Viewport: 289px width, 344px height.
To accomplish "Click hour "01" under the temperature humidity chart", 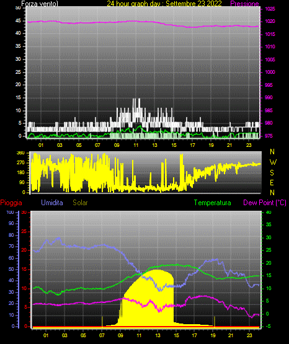I will tap(46, 335).
